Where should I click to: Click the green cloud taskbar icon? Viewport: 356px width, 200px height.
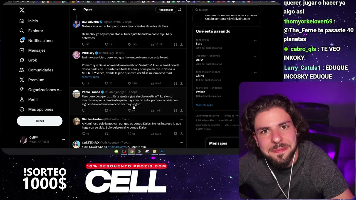click(x=116, y=151)
